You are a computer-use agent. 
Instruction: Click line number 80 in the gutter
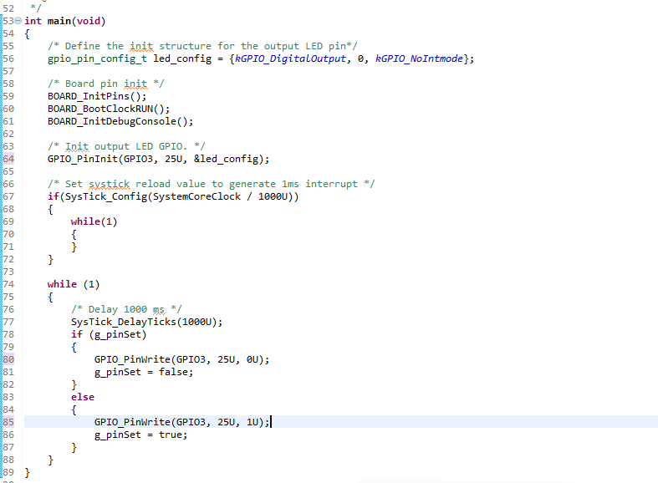8,359
